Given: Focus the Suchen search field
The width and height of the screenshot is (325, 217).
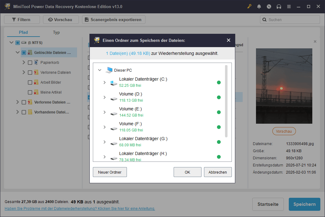Looking at the screenshot, I should coord(290,20).
